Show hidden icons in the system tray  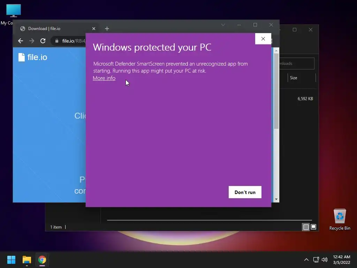pos(306,260)
